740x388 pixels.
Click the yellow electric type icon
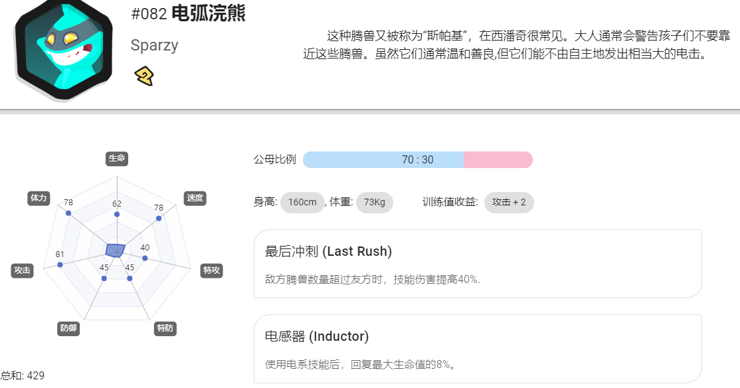coord(144,76)
